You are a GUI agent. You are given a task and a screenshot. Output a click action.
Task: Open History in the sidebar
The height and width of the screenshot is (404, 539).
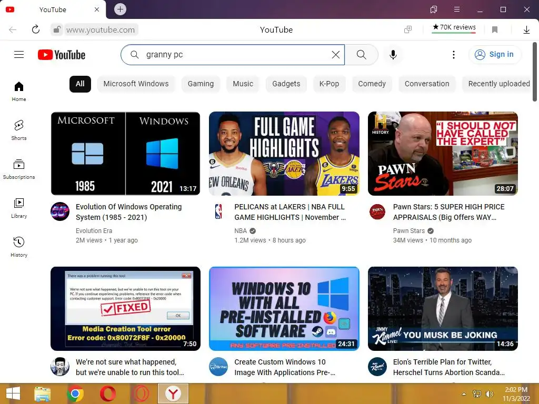click(19, 247)
